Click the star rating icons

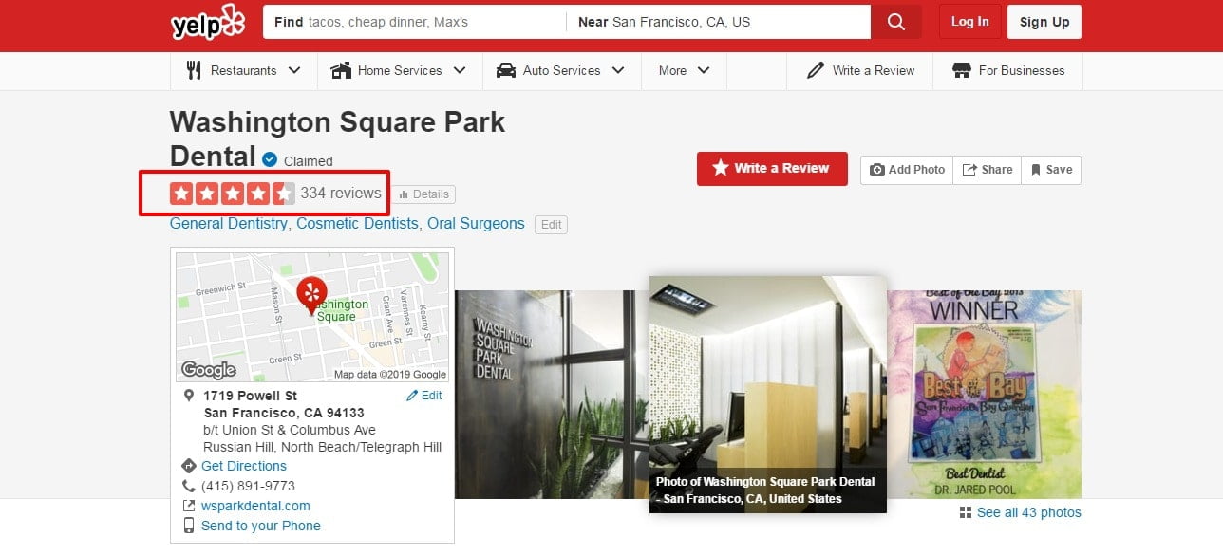click(x=233, y=194)
